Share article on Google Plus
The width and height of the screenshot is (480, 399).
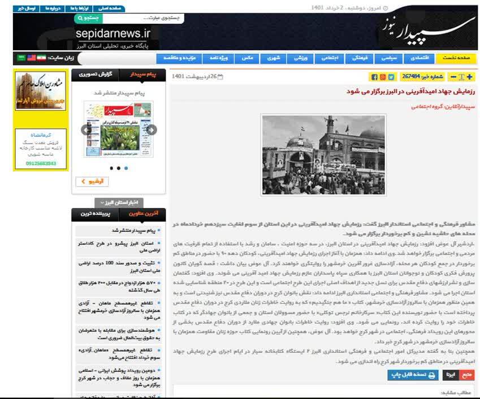click(383, 77)
